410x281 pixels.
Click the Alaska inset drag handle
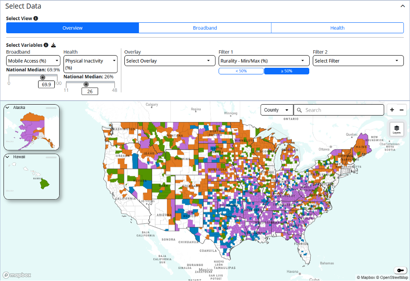tap(51, 108)
